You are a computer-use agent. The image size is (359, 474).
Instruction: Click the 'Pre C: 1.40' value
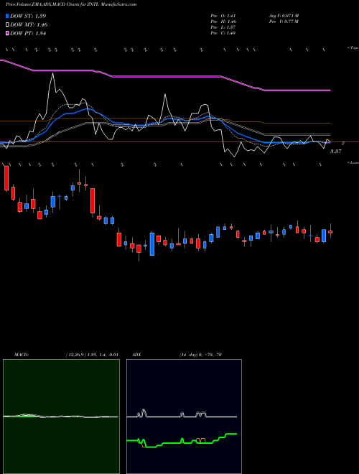223,33
